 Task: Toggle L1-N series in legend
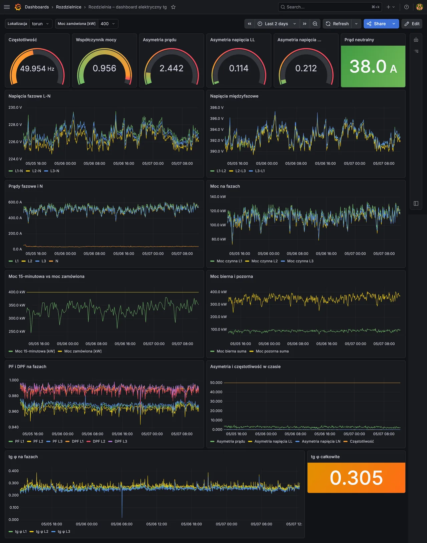click(x=19, y=171)
